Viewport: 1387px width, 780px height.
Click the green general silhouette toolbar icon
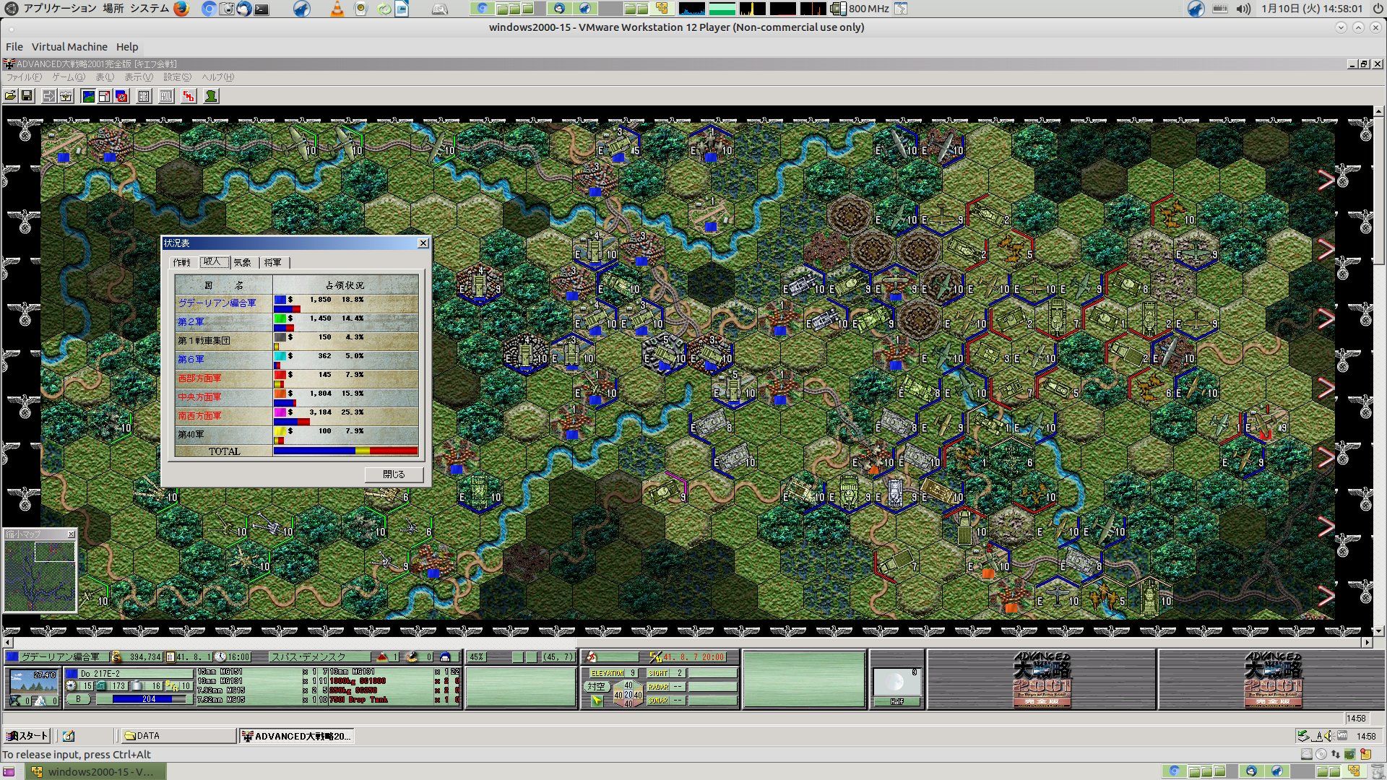coord(211,96)
